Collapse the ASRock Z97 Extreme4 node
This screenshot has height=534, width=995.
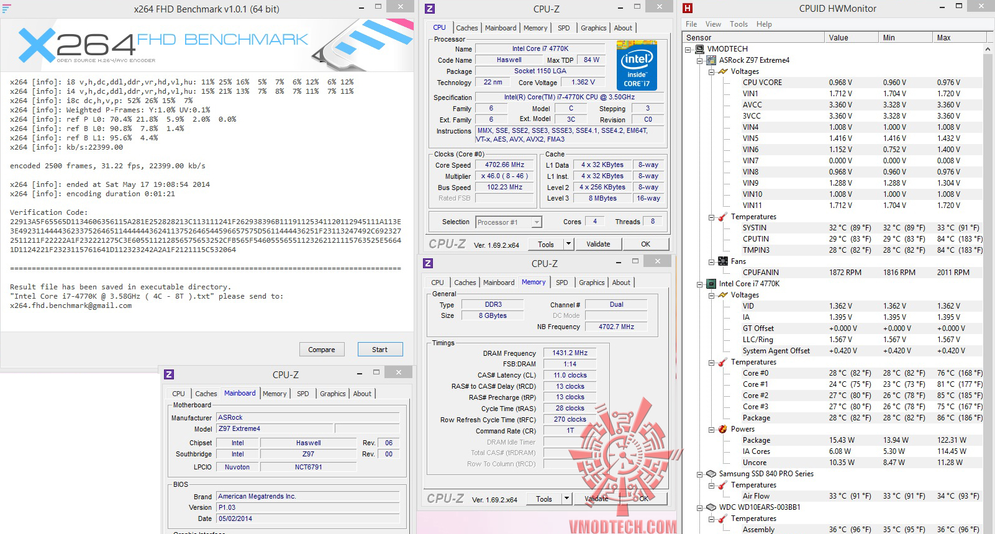tap(700, 60)
